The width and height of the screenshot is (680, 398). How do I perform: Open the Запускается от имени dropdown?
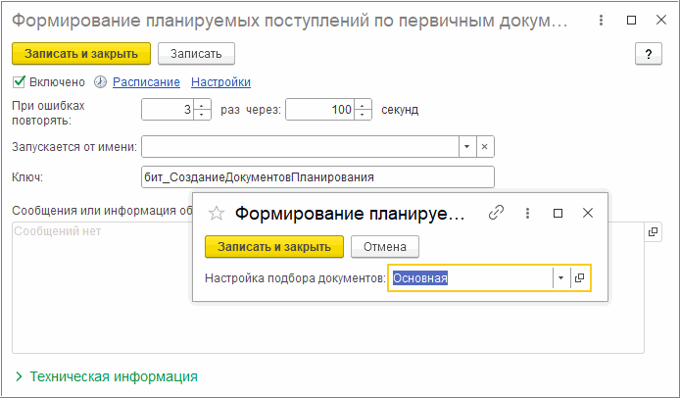(x=466, y=146)
